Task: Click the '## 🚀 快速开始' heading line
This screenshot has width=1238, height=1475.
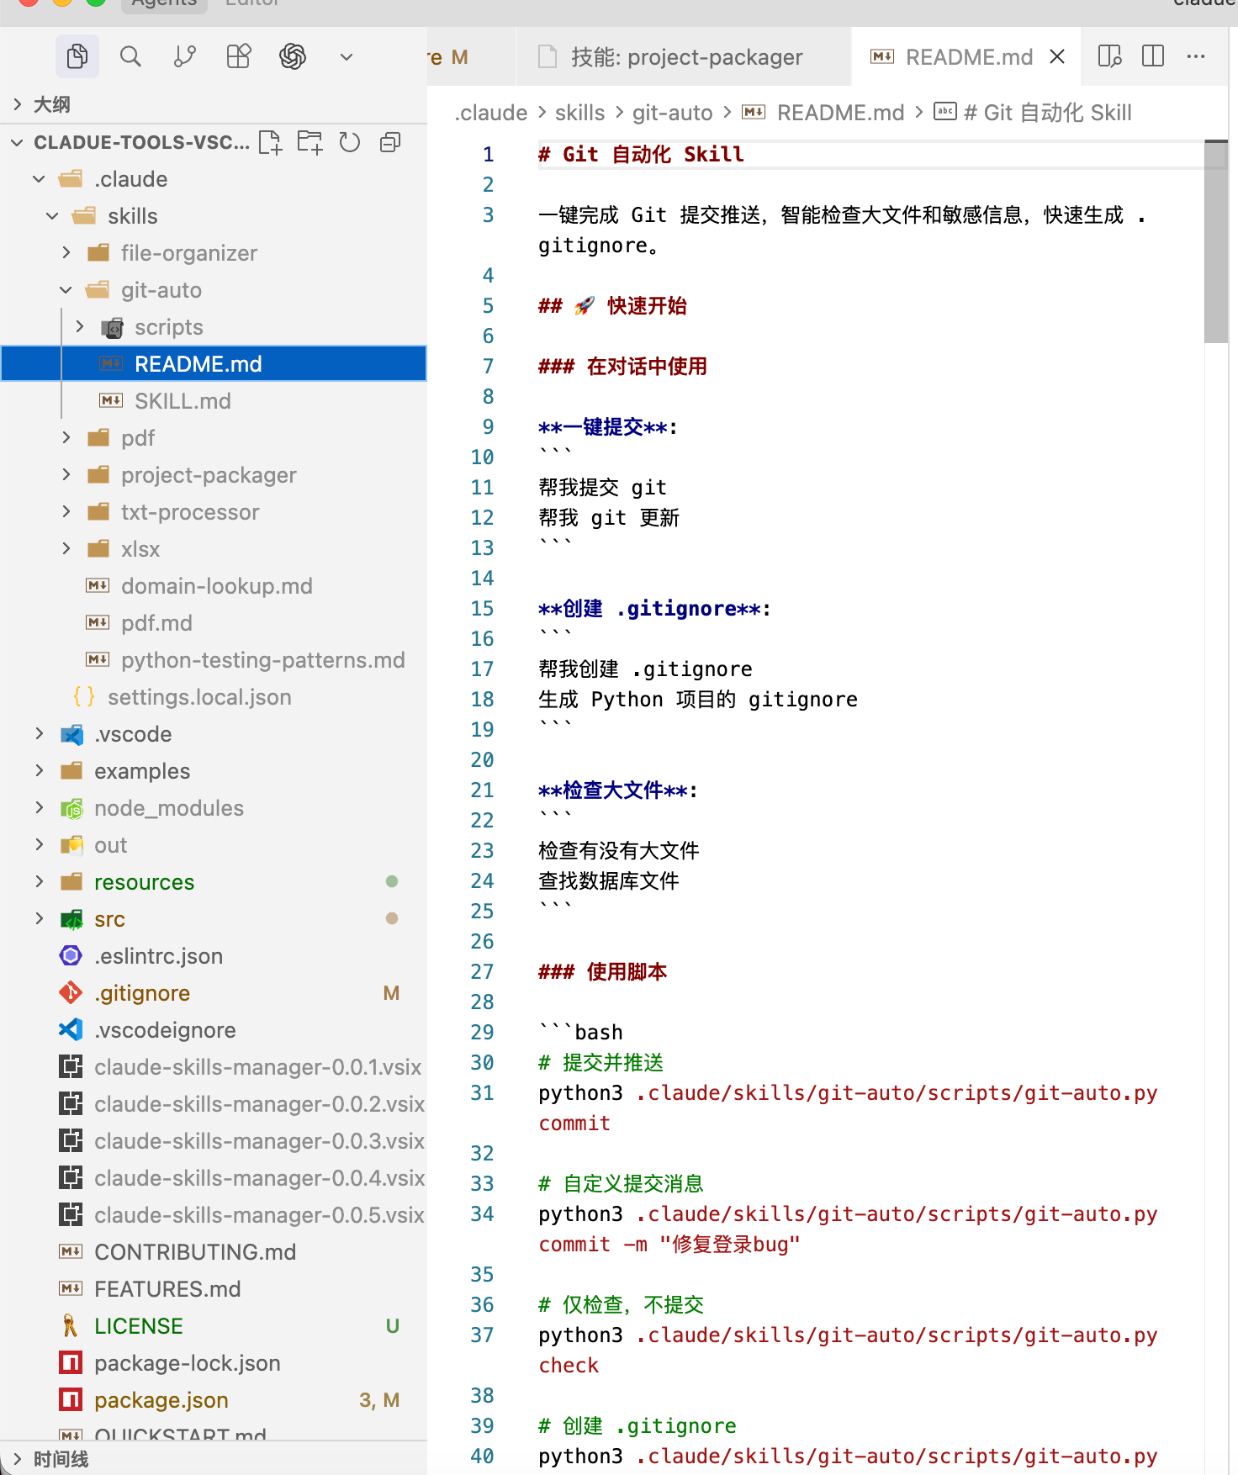Action: [x=612, y=305]
